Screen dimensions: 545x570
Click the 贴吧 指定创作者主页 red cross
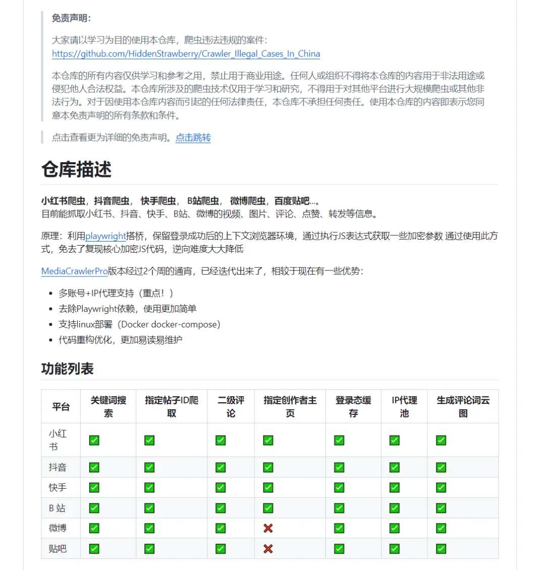(268, 549)
